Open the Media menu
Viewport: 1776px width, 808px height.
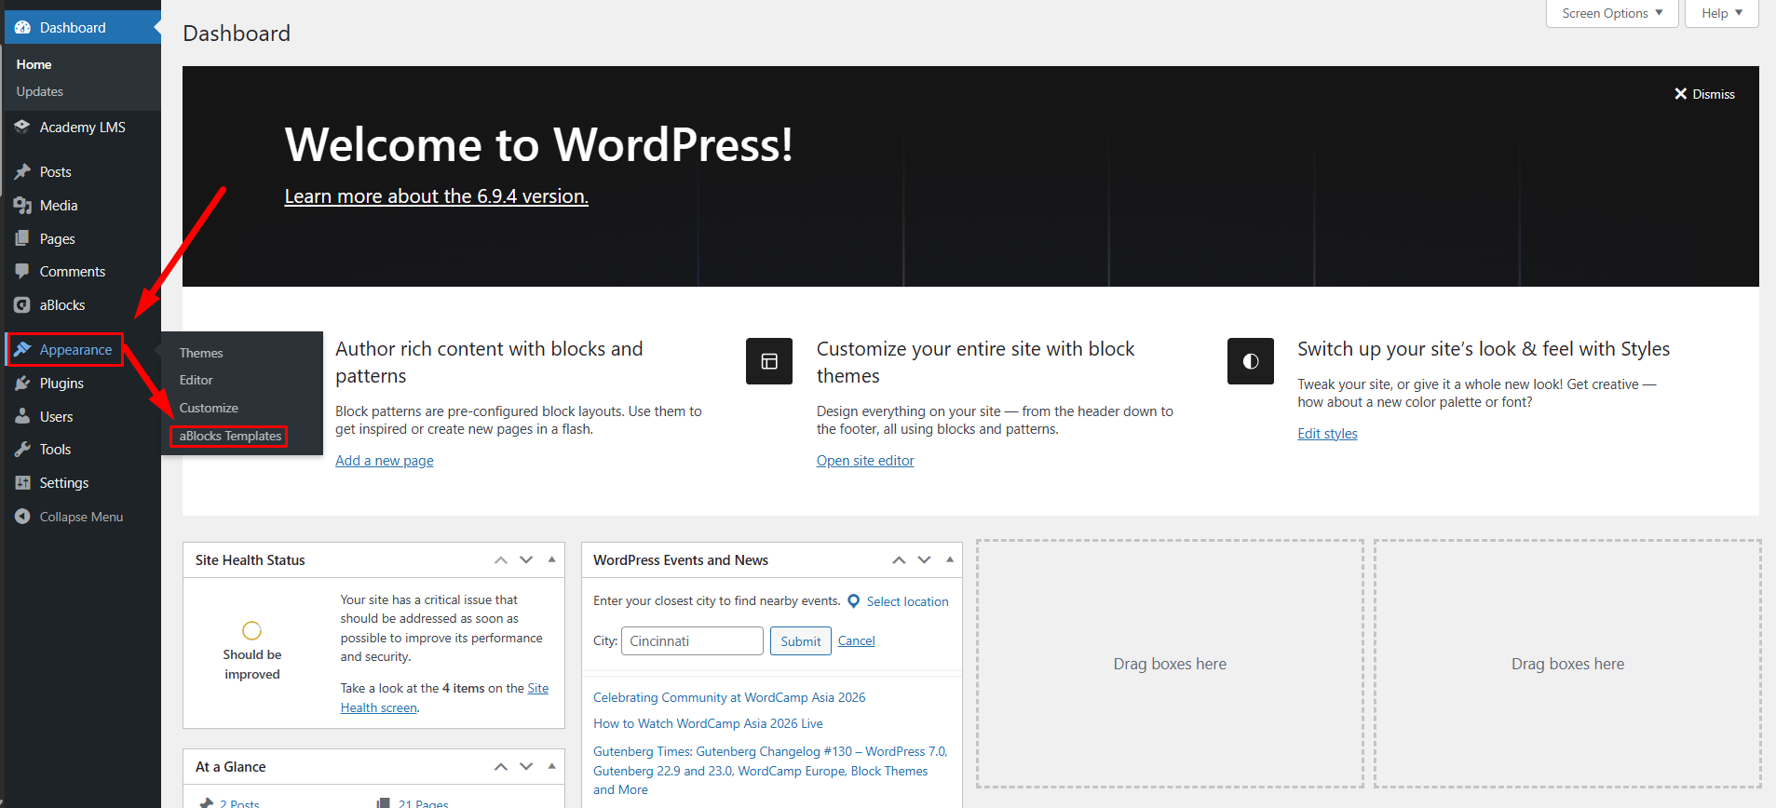coord(82,206)
